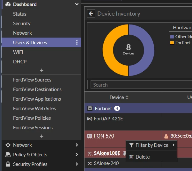The height and width of the screenshot is (171, 192).
Task: Click the FortiAP-421E access point icon
Action: (x=90, y=119)
